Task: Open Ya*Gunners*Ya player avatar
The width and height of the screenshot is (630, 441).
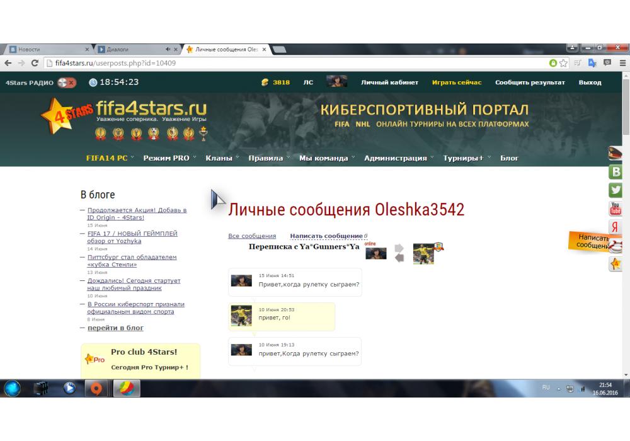Action: point(423,253)
